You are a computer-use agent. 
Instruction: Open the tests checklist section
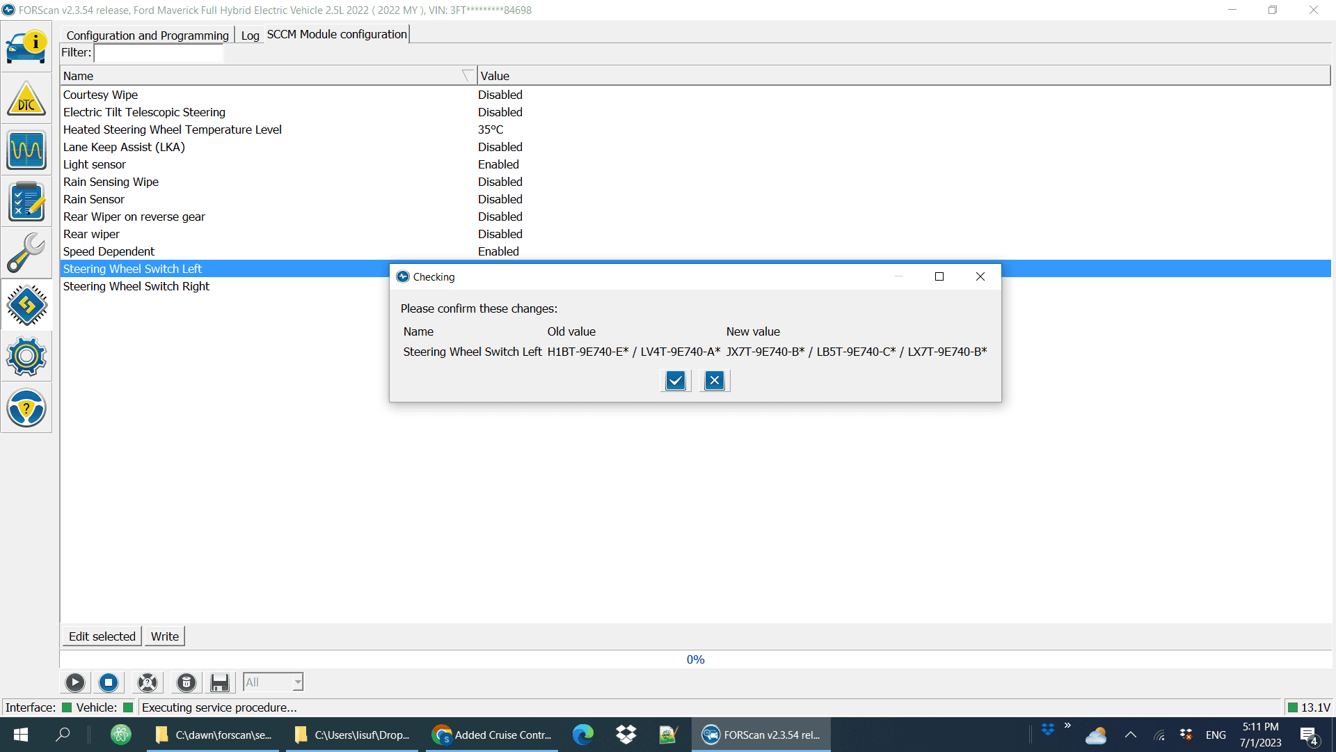pyautogui.click(x=26, y=201)
